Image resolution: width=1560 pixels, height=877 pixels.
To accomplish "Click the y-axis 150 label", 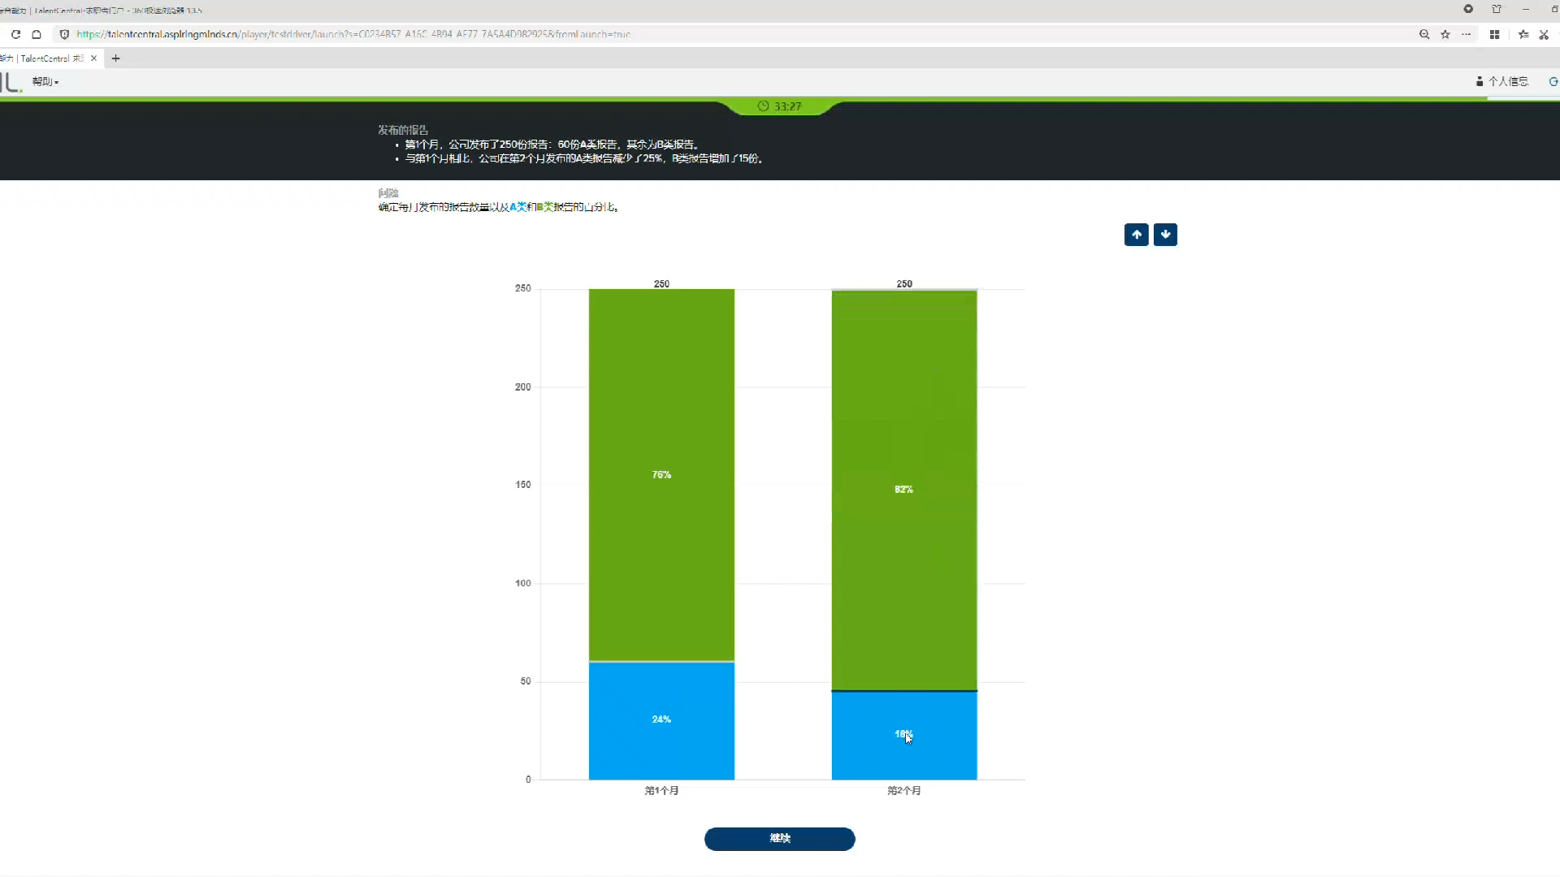I will point(522,485).
